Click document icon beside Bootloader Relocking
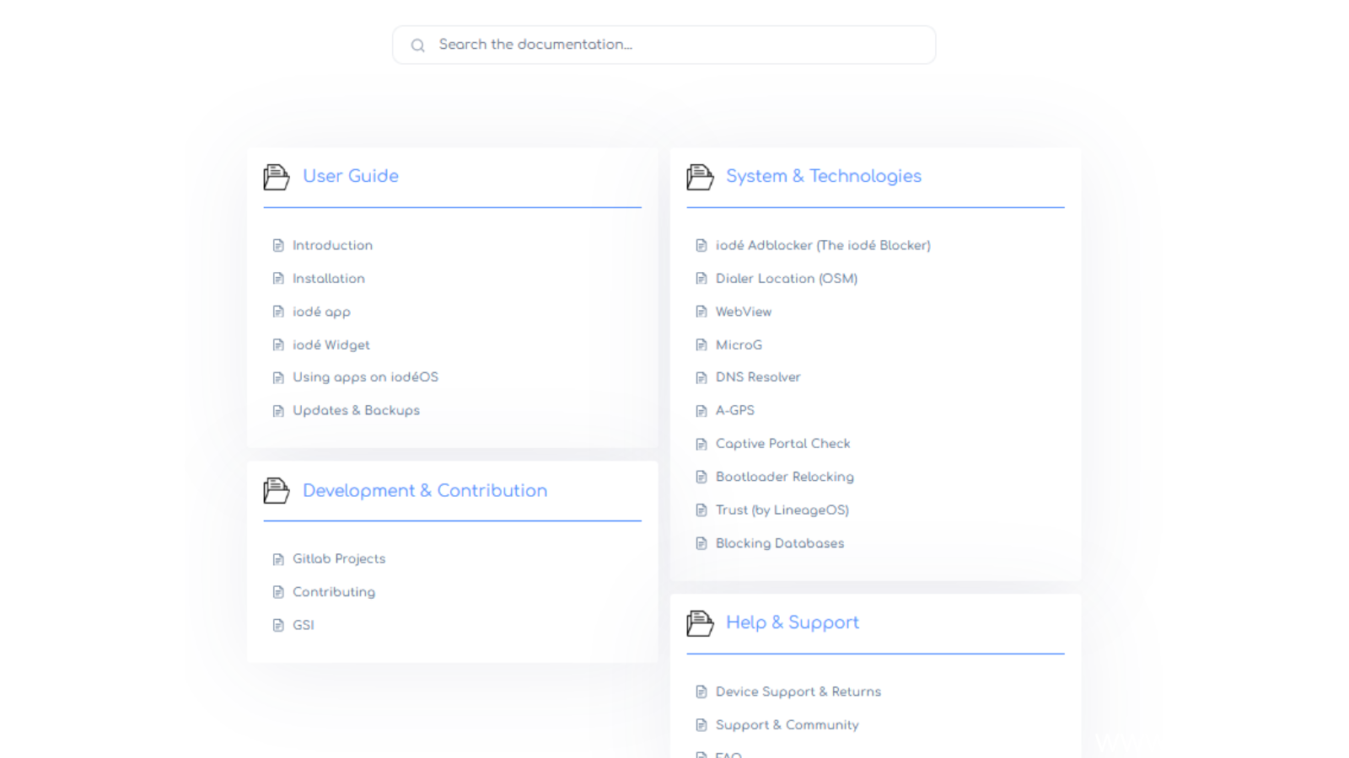 (x=701, y=478)
